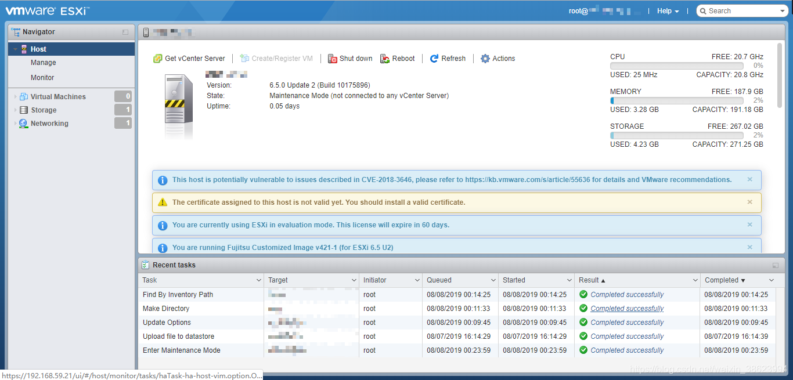Open the Help dropdown menu
Screen dimensions: 793x380
(668, 11)
